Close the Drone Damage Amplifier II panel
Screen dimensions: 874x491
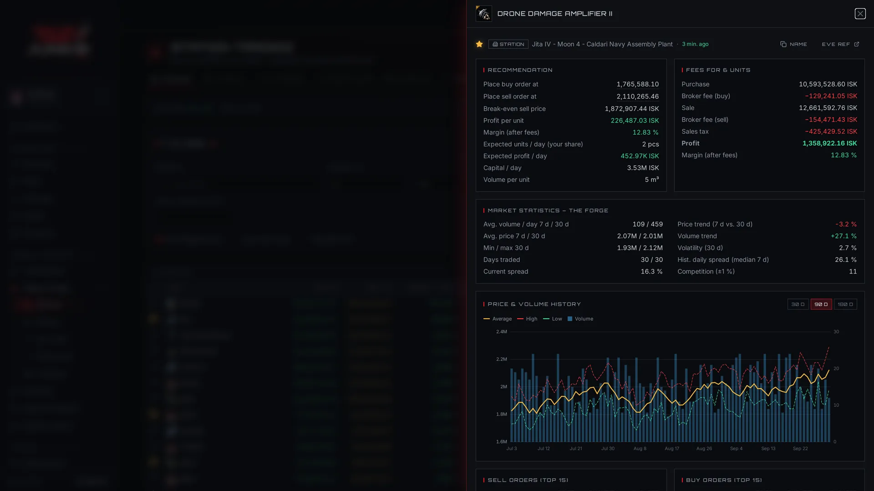click(860, 14)
